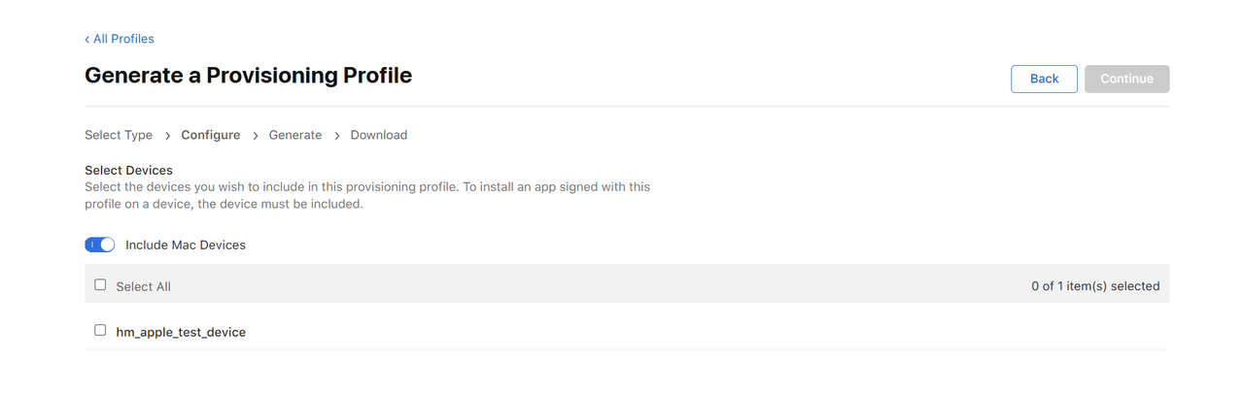Tick the hm_apple_test_device checkbox
Screen dimensions: 1244x393
(100, 331)
